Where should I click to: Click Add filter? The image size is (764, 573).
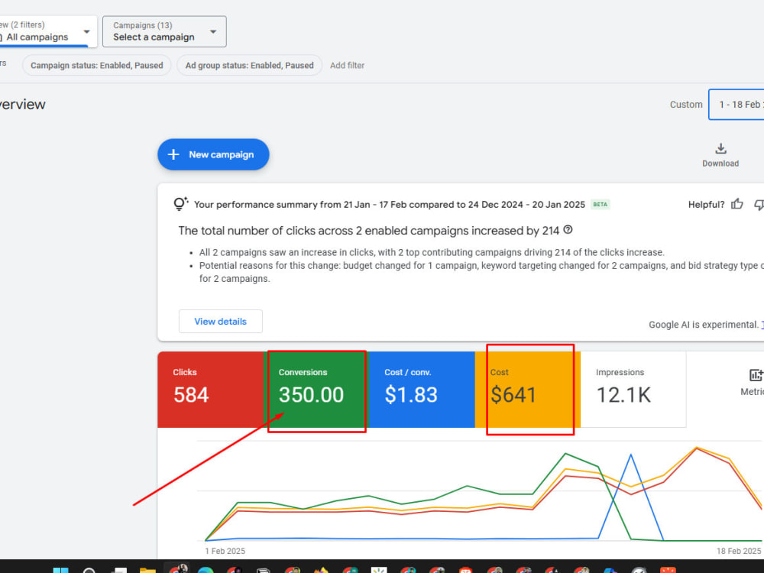coord(347,65)
